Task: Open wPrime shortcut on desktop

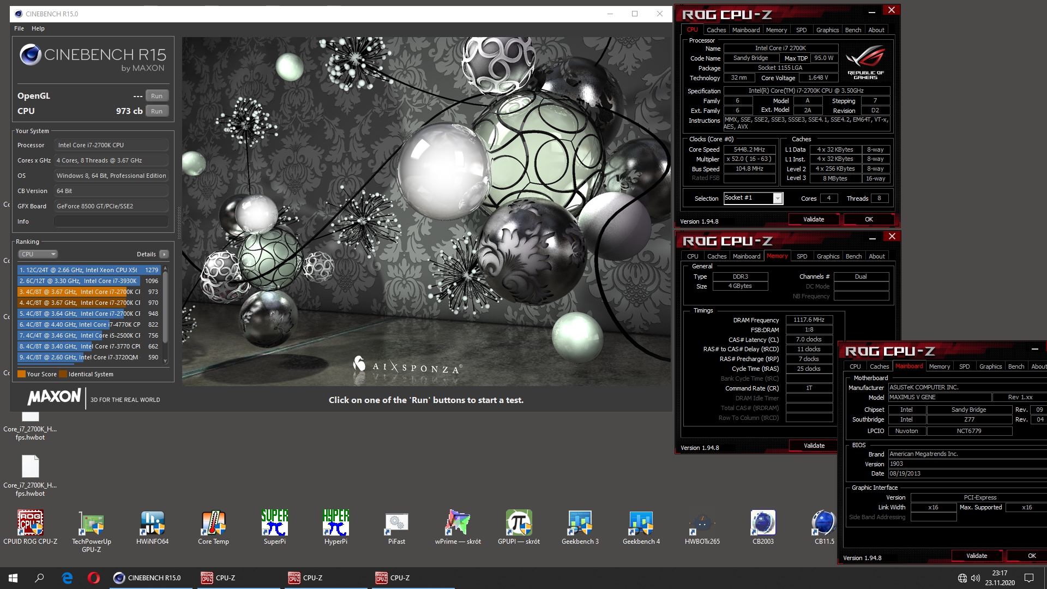Action: point(458,527)
